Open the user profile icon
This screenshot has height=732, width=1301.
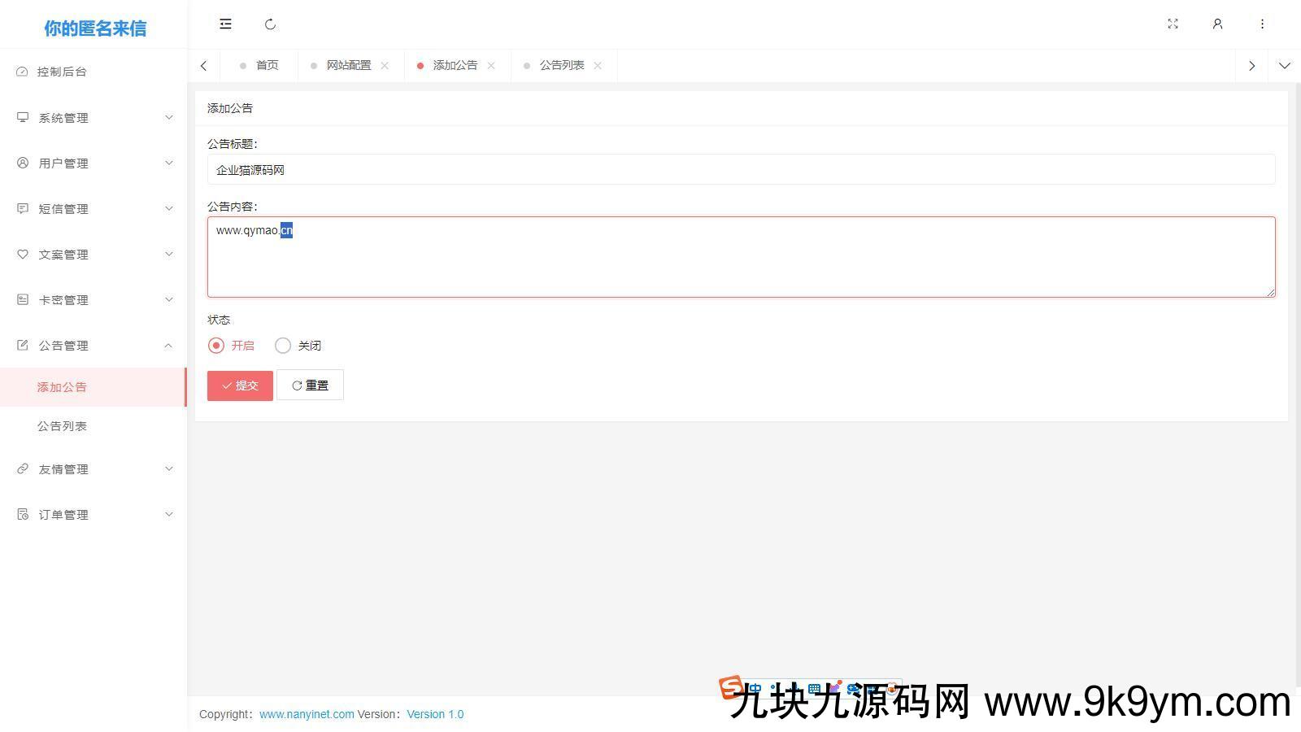point(1217,24)
